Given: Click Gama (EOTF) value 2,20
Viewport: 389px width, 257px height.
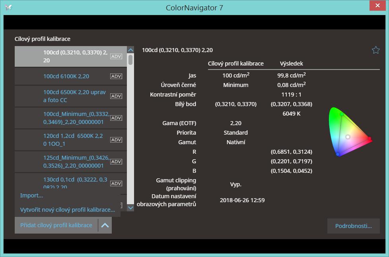Looking at the screenshot, I should (x=236, y=123).
